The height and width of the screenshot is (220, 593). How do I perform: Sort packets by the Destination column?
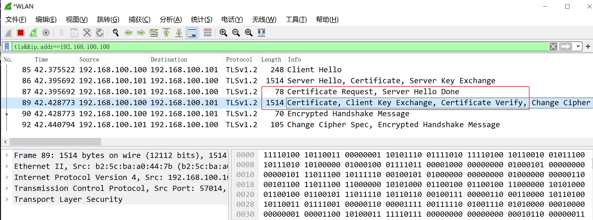(x=186, y=60)
